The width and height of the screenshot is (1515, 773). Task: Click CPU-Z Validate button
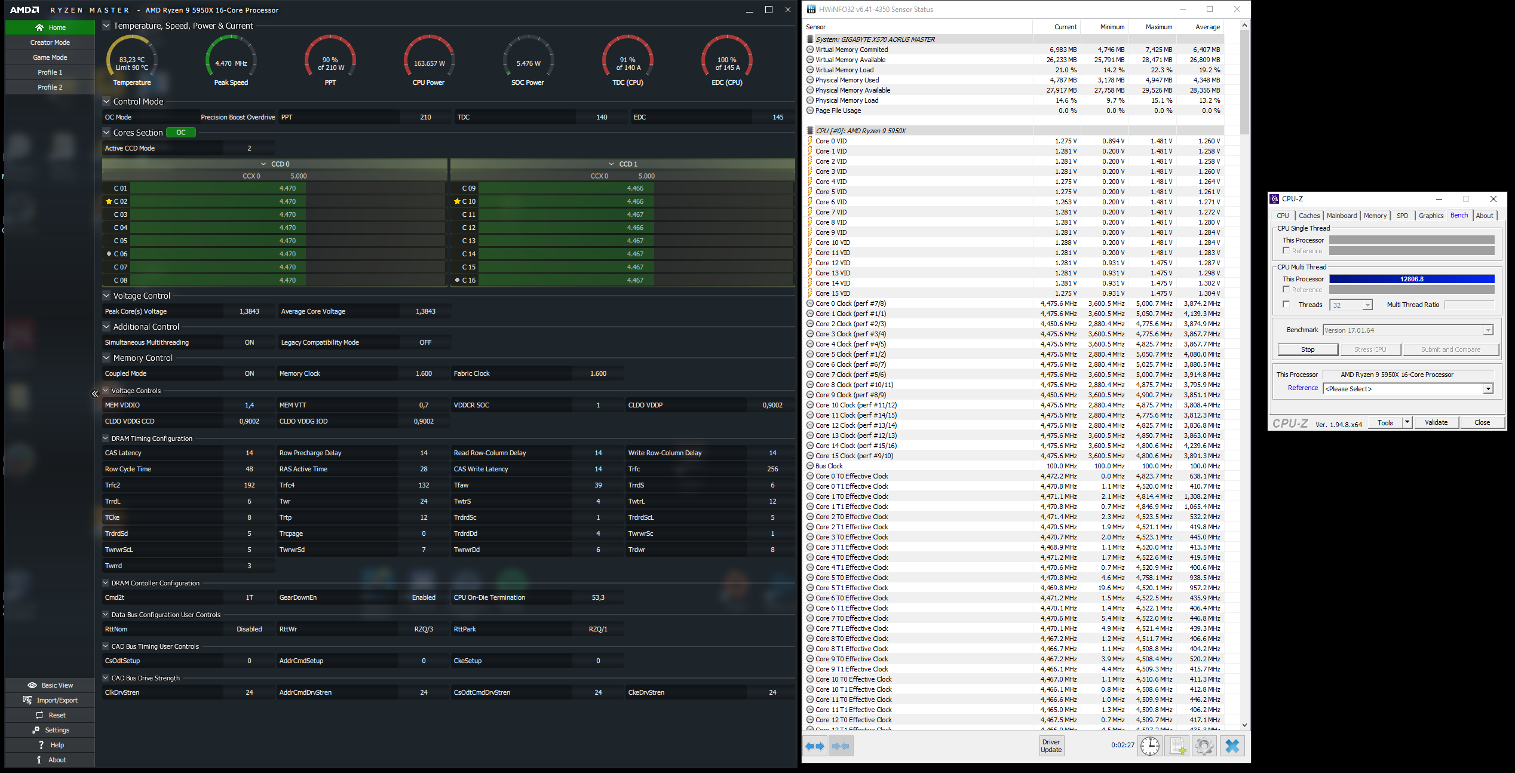tap(1436, 422)
